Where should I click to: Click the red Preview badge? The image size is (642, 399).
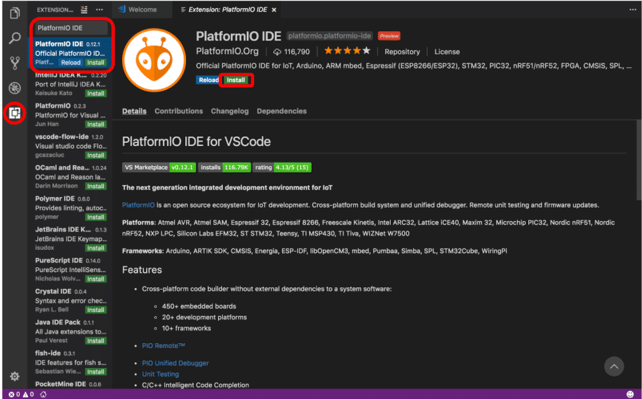coord(389,36)
